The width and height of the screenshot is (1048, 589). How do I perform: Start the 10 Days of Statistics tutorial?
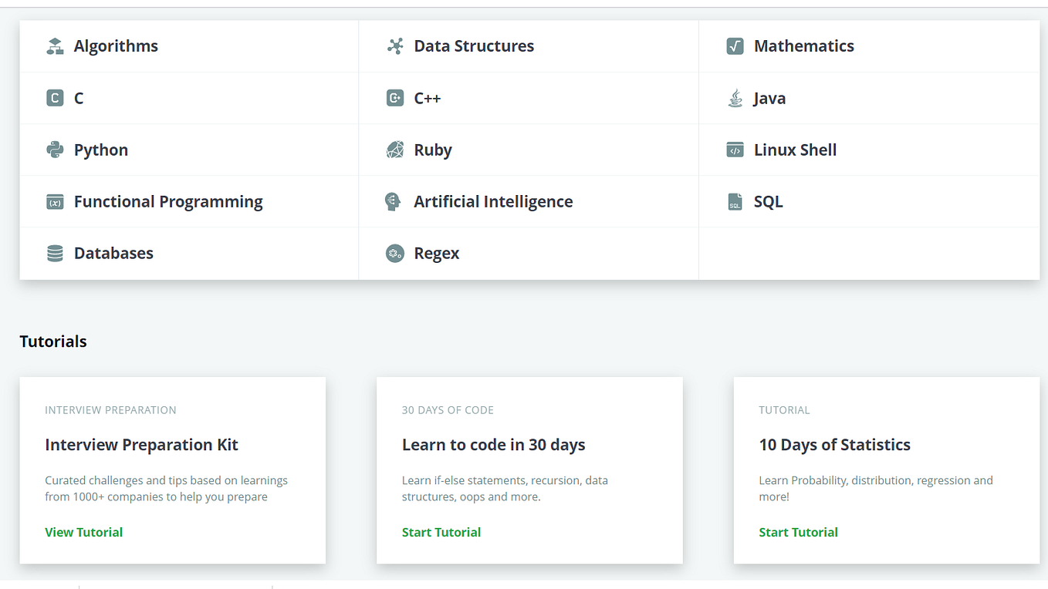point(798,532)
